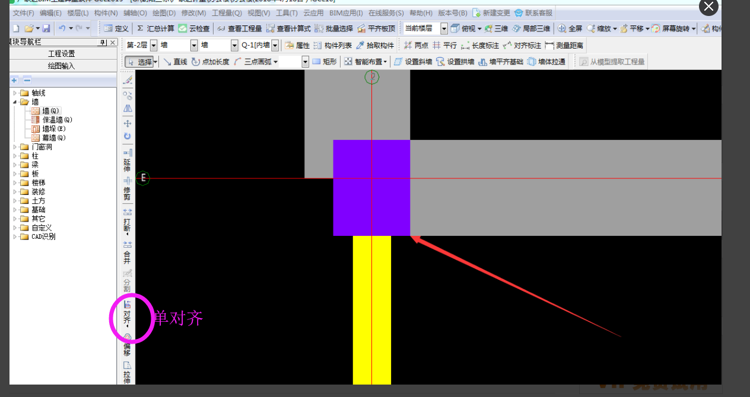Image resolution: width=750 pixels, height=397 pixels.
Task: Choose 平行 parallel axis tool
Action: click(445, 45)
